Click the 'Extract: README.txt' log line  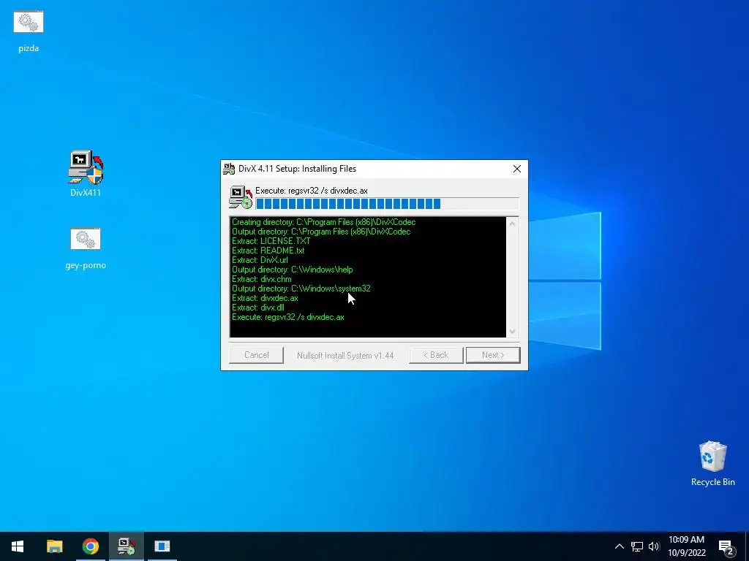[268, 251]
